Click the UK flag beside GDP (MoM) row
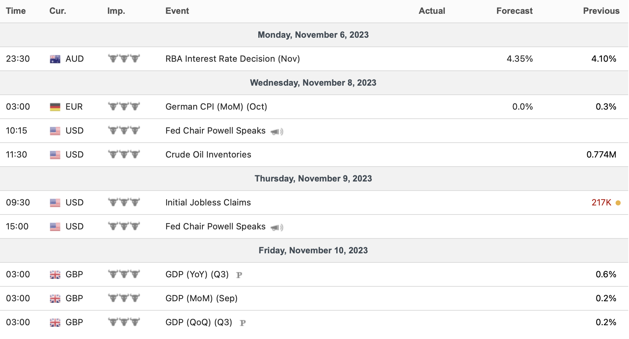This screenshot has height=339, width=629. [55, 299]
